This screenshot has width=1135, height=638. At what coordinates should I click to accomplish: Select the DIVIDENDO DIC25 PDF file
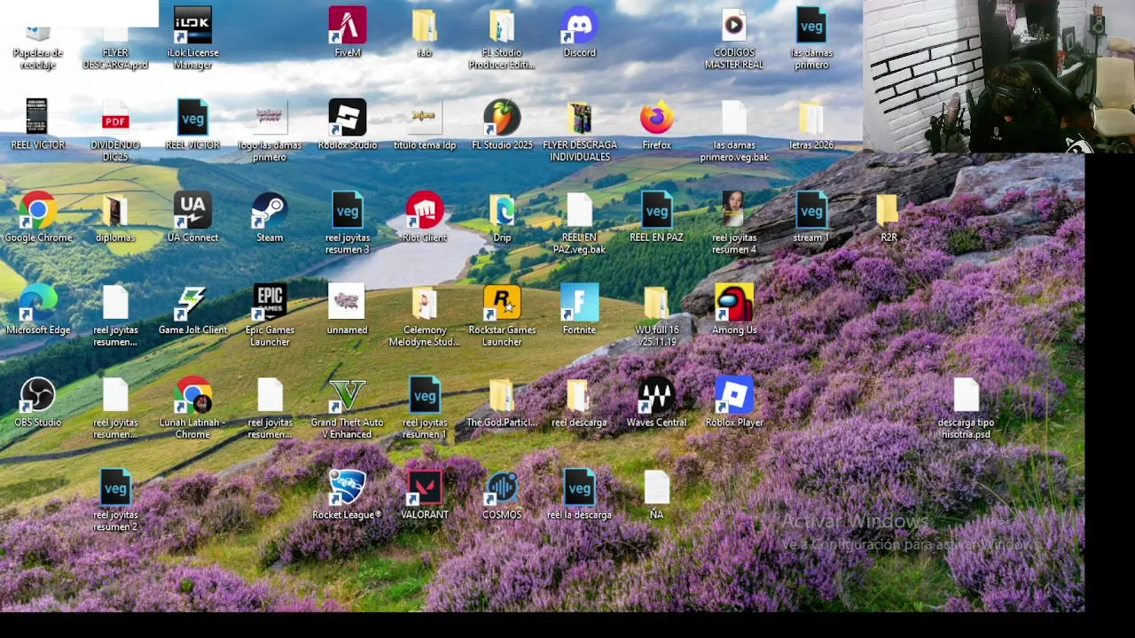(x=115, y=118)
